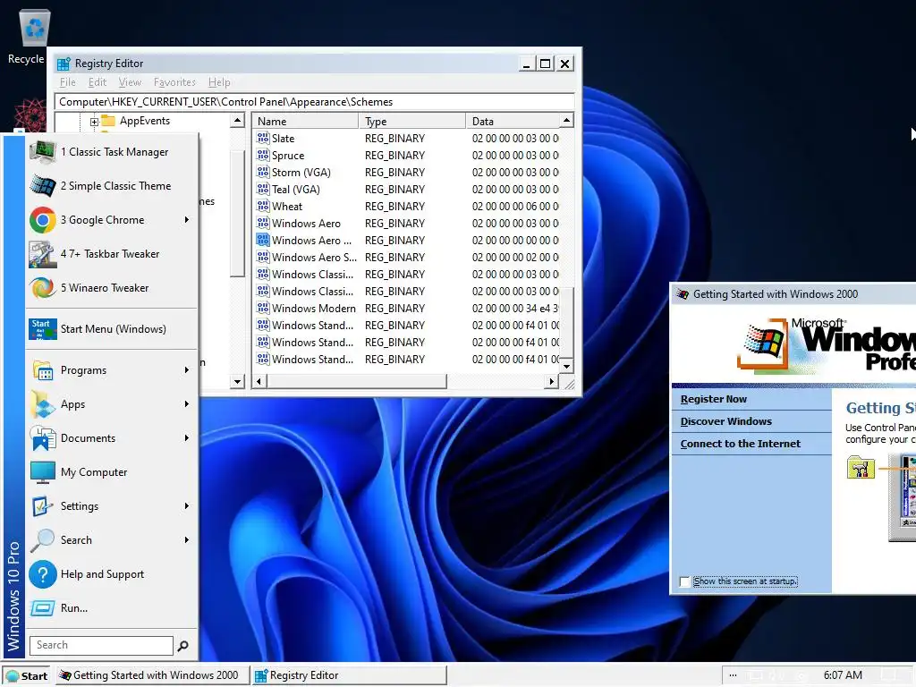This screenshot has height=687, width=916.
Task: Open the Favorites menu in Registry Editor
Action: coord(174,82)
